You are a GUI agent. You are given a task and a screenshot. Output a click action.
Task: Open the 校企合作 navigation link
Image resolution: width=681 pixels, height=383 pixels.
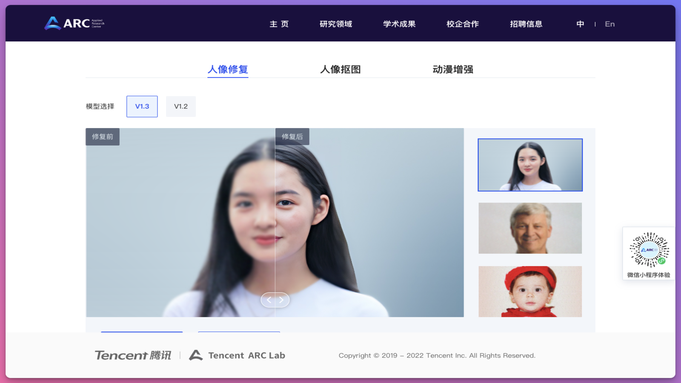point(463,24)
